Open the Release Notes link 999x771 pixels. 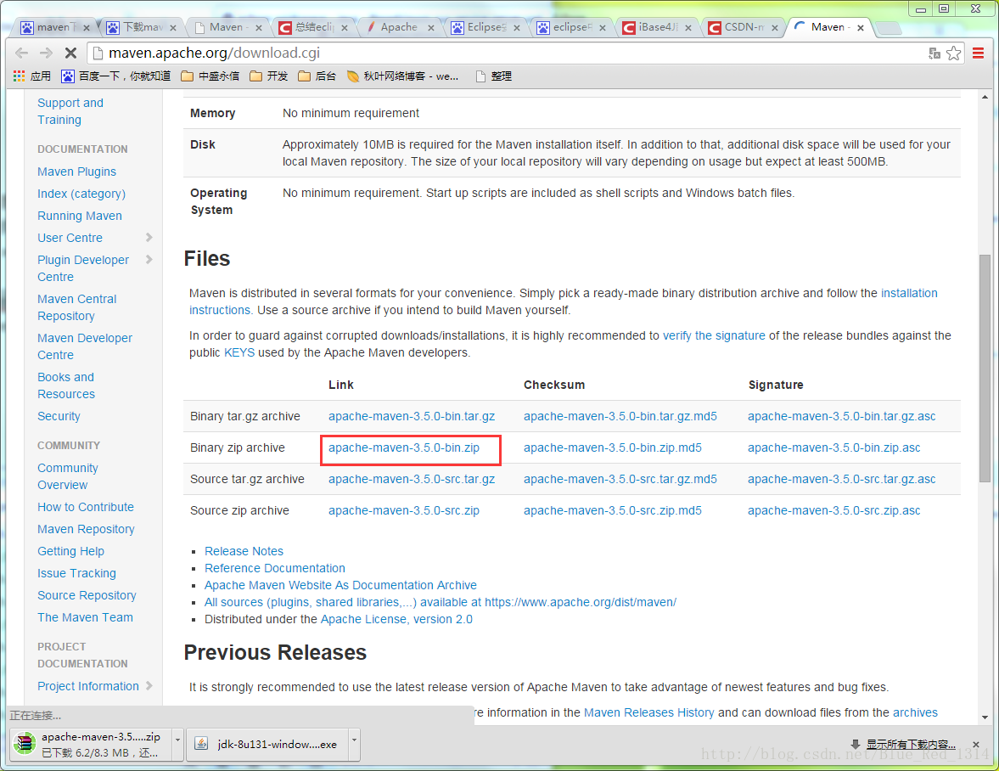244,551
